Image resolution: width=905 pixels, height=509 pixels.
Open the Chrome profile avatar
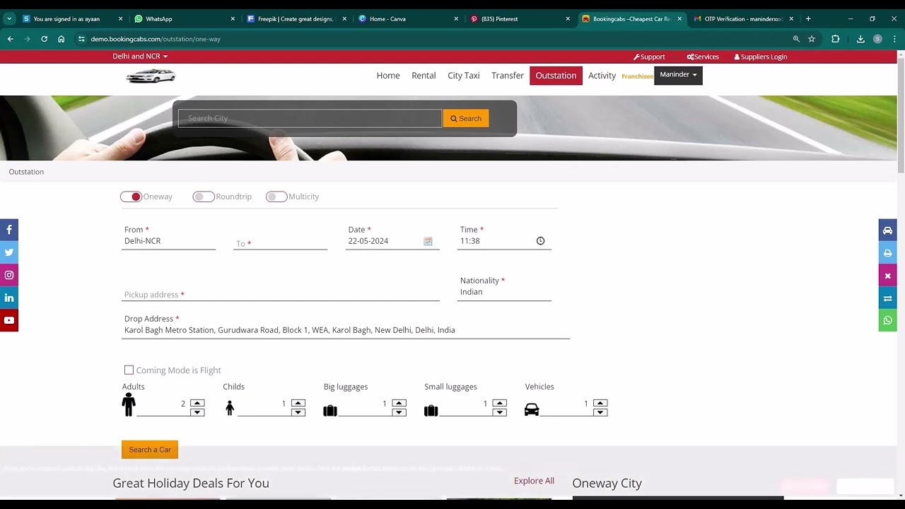877,39
